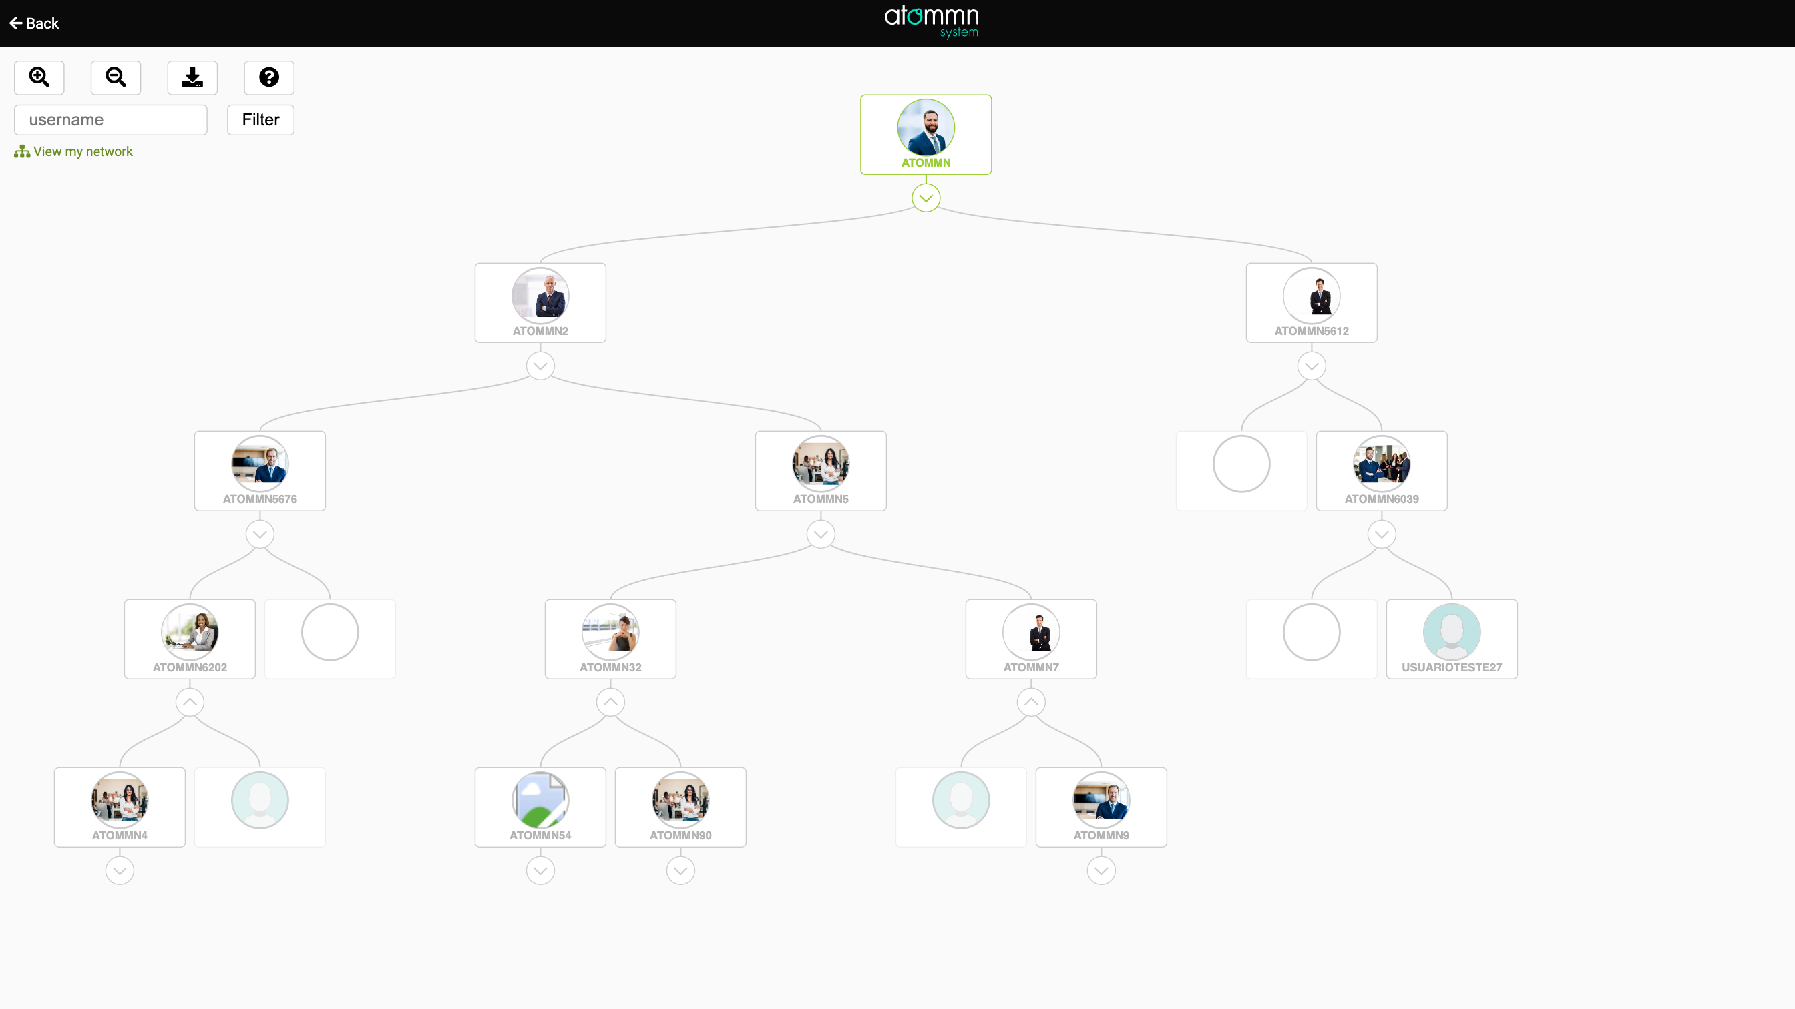1795x1009 pixels.
Task: Select ATOMMN7 node in network tree
Action: click(x=1032, y=633)
